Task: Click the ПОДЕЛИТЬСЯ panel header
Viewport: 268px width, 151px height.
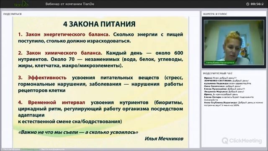Action: point(13,14)
